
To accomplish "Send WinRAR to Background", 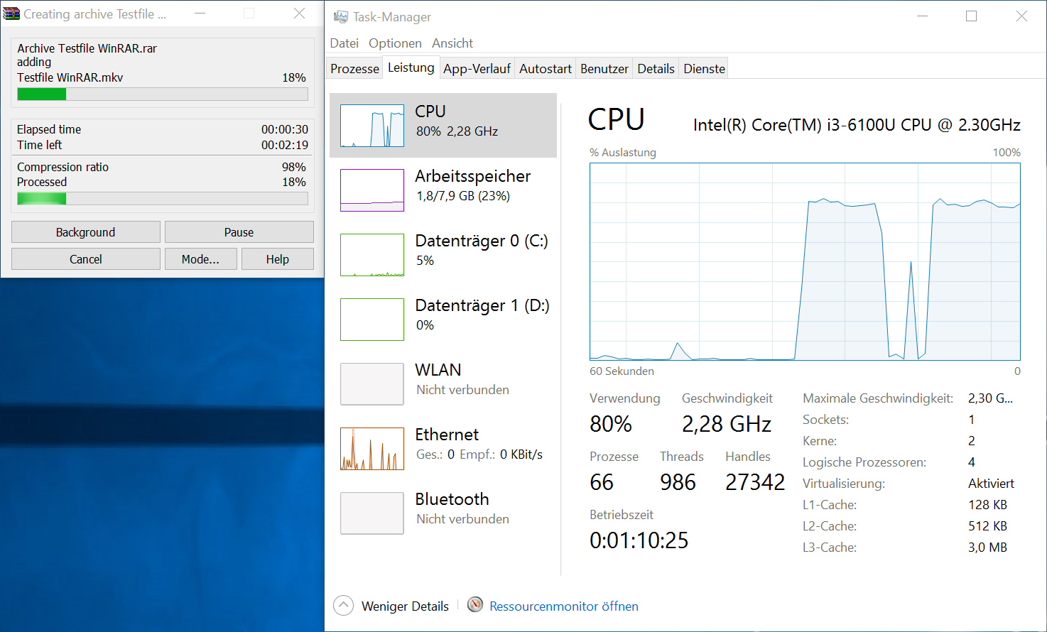I will point(86,232).
